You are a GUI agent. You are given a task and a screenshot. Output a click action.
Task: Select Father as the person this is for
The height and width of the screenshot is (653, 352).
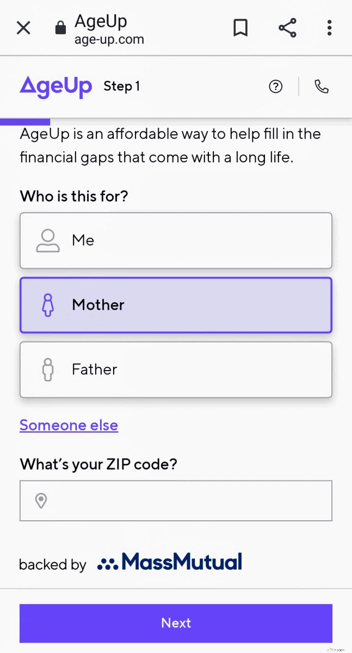pos(176,369)
